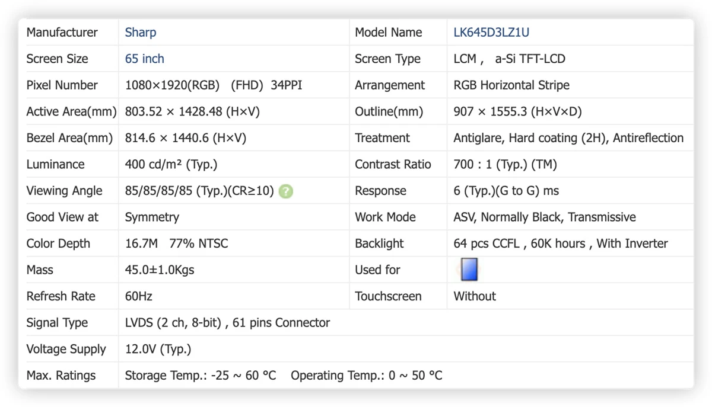This screenshot has height=407, width=712.
Task: Open the LK645D3LZ1U model name link
Action: [491, 33]
